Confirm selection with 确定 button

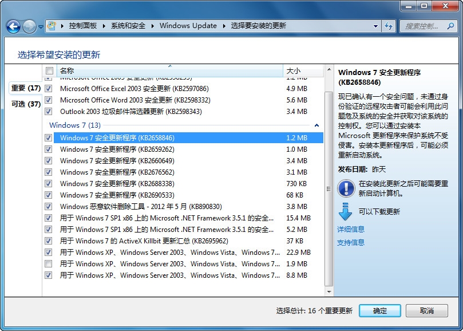380,310
